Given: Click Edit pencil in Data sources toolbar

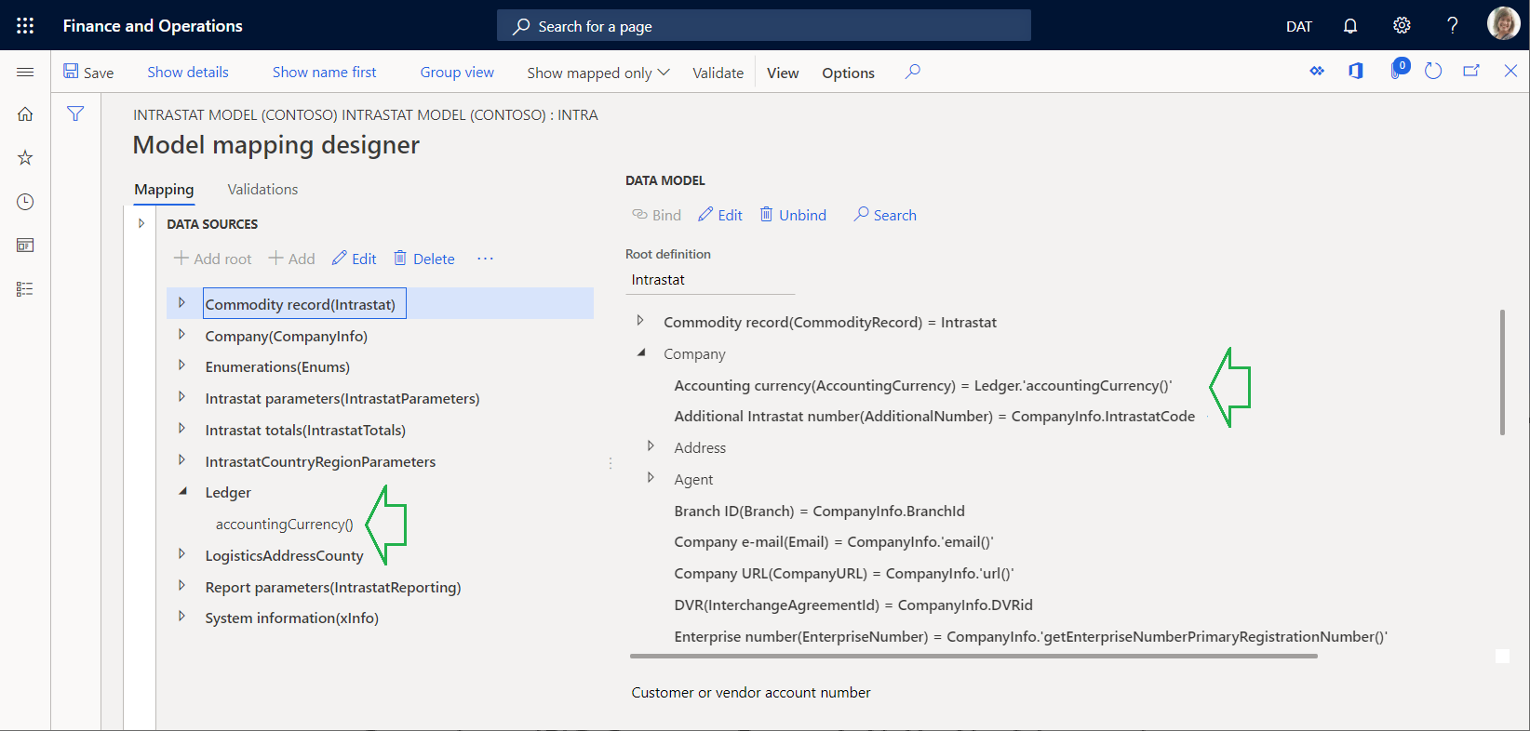Looking at the screenshot, I should pyautogui.click(x=354, y=259).
